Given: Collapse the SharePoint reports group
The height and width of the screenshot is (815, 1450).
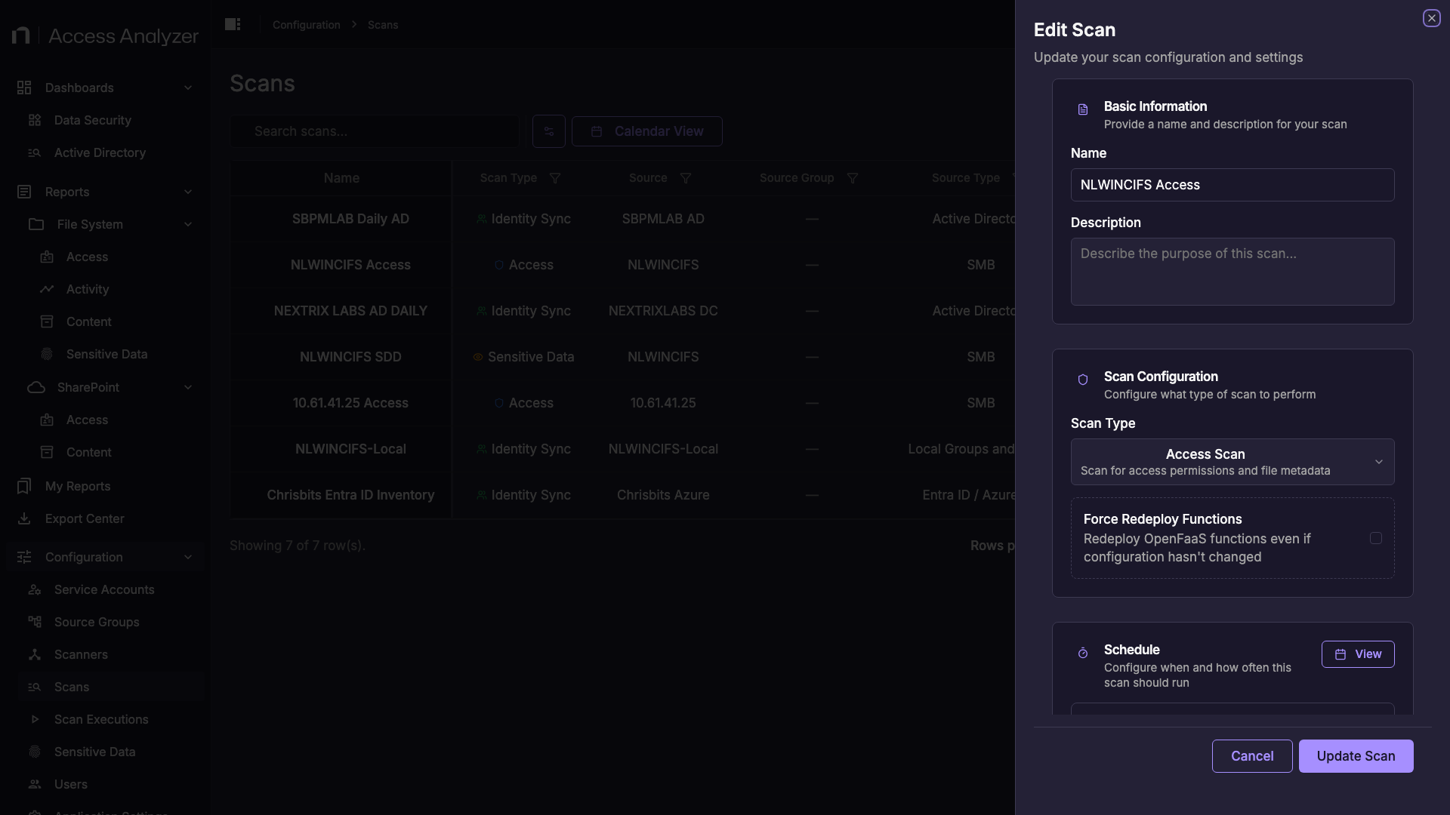Looking at the screenshot, I should [x=188, y=387].
